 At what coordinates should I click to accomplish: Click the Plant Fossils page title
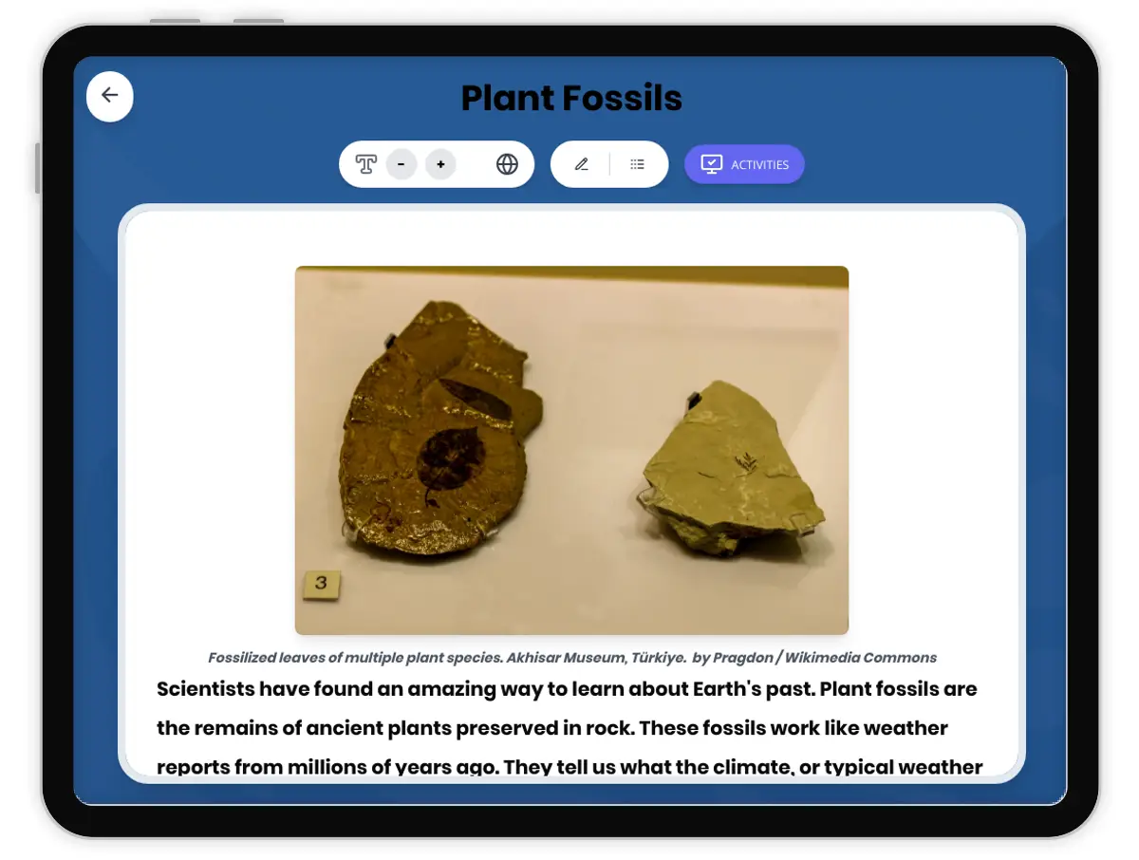[571, 98]
